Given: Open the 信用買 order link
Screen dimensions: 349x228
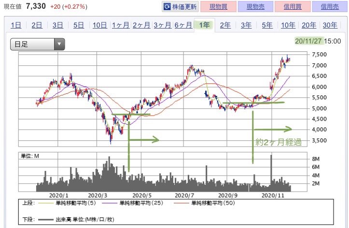Looking at the screenshot, I should [293, 7].
